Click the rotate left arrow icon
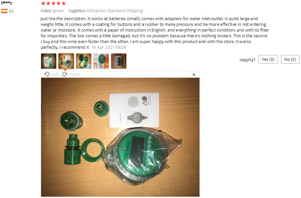 pos(47,74)
